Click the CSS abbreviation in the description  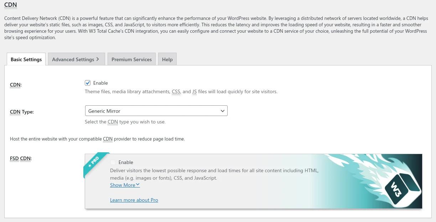[x=176, y=91]
